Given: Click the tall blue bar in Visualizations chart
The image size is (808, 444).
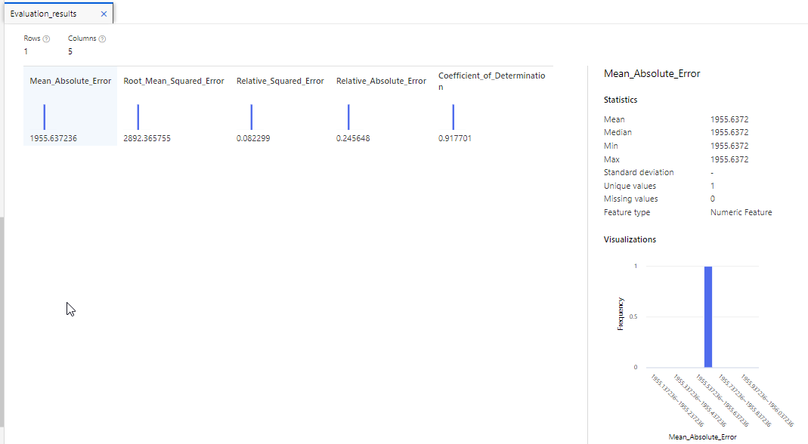Looking at the screenshot, I should pos(708,316).
